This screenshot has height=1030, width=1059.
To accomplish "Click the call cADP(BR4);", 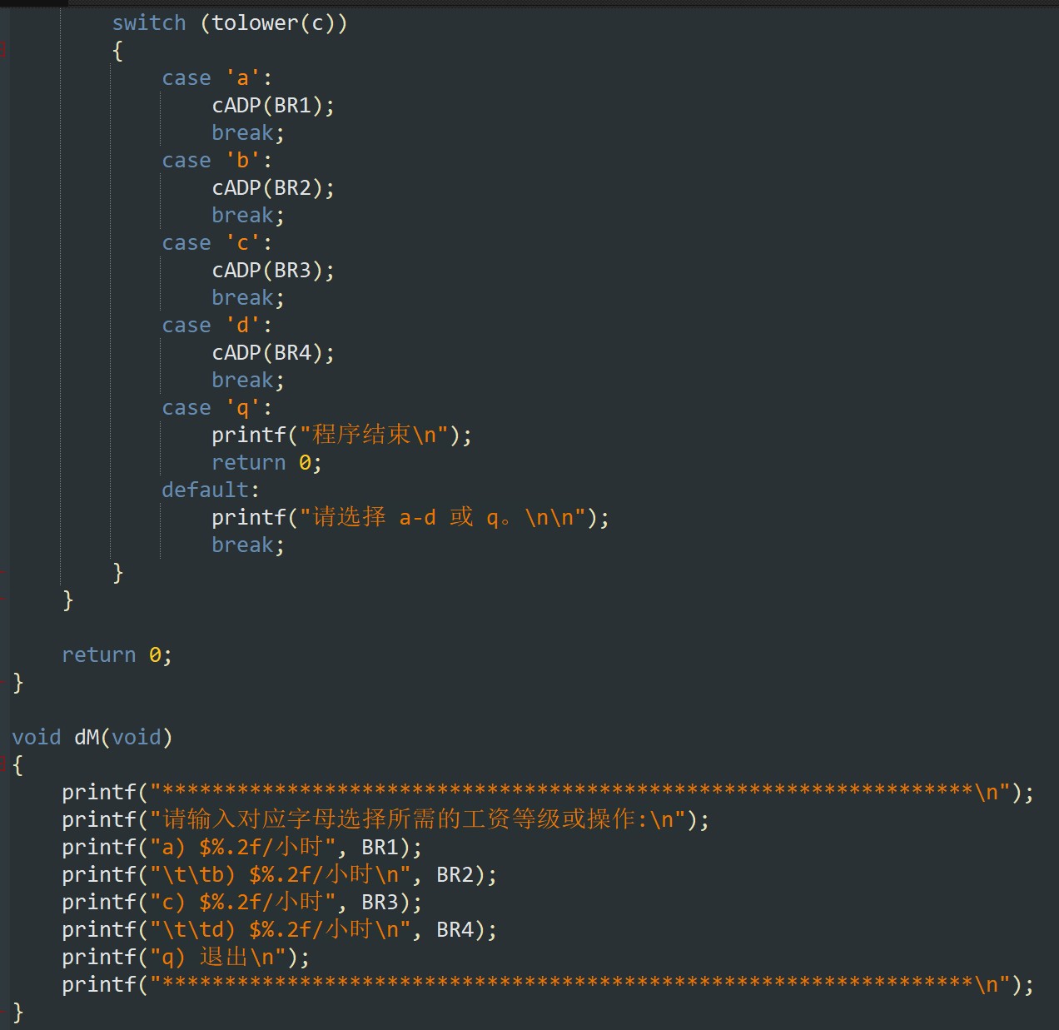I will [x=273, y=353].
